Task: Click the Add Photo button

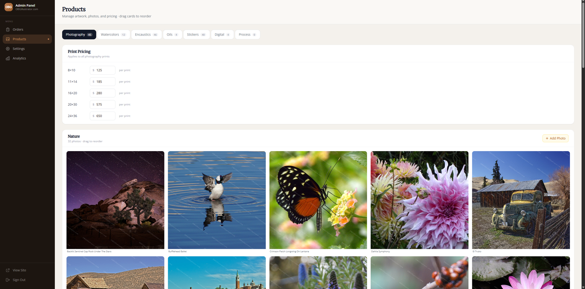Action: [555, 138]
